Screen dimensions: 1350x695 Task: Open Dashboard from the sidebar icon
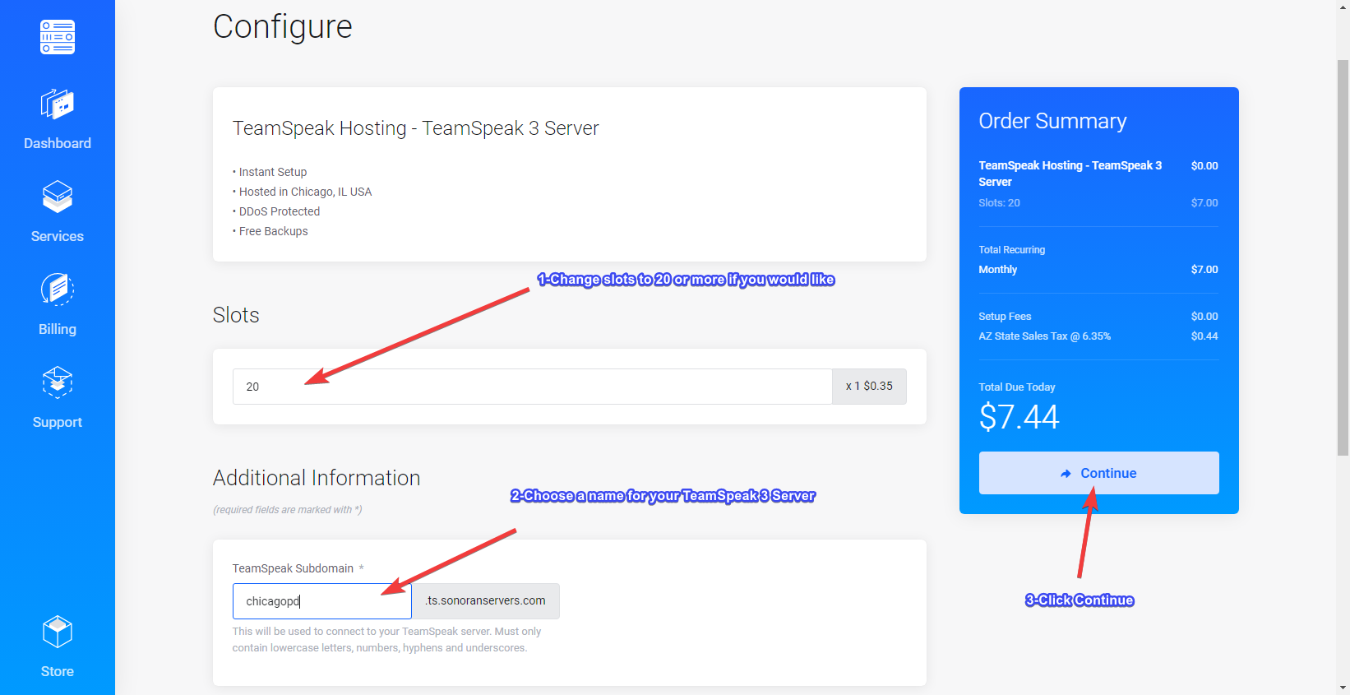point(58,104)
